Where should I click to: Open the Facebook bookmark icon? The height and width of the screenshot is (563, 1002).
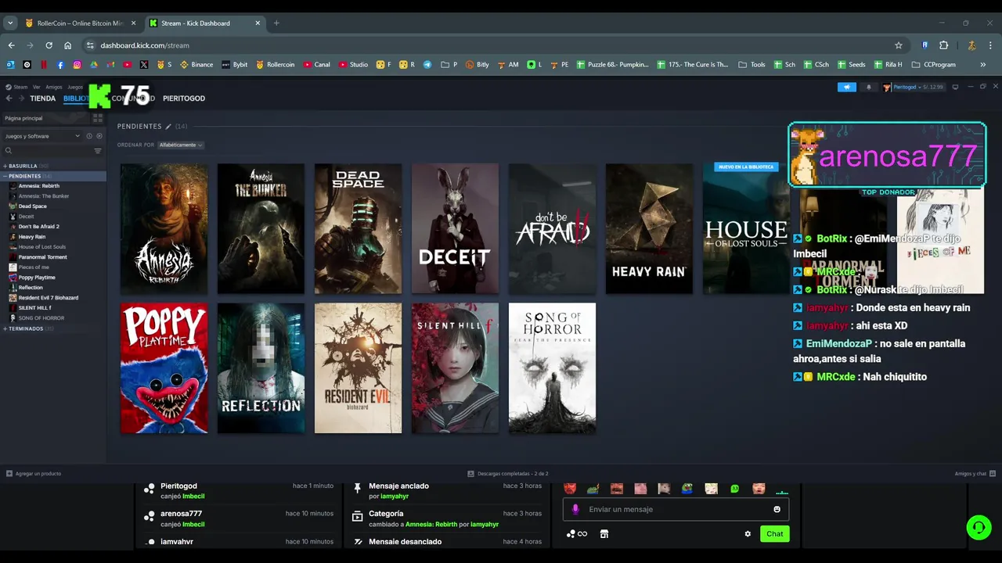click(60, 64)
